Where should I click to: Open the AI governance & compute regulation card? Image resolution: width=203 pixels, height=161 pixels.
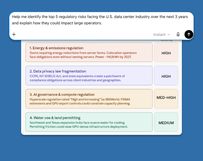89,99
